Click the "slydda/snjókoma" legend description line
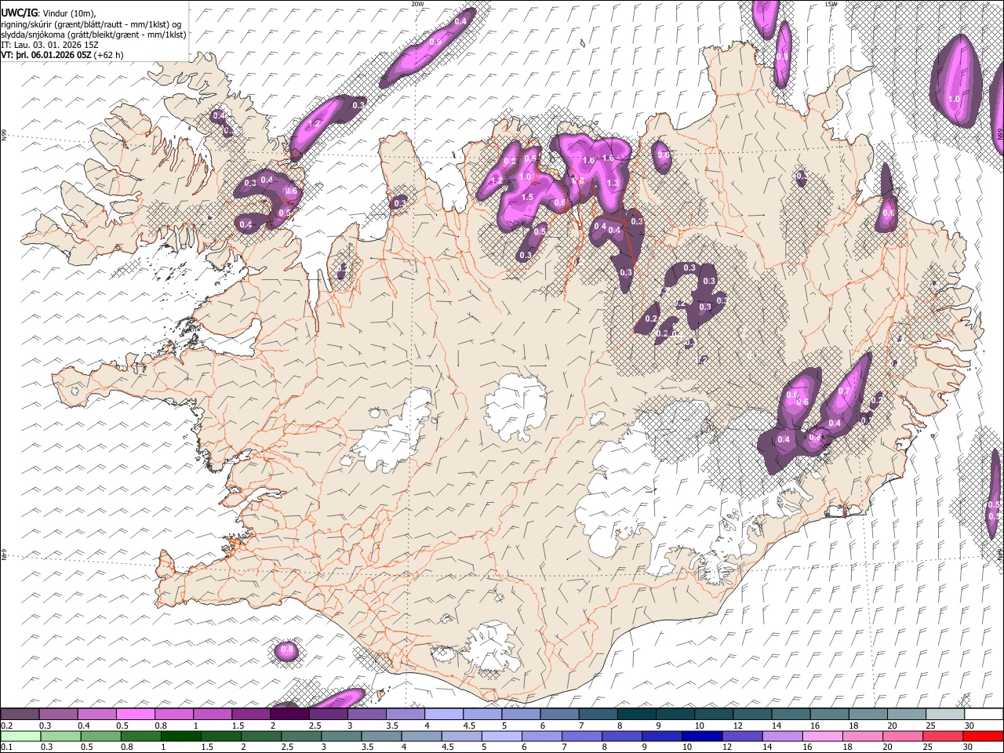Image resolution: width=1004 pixels, height=753 pixels. click(x=93, y=35)
